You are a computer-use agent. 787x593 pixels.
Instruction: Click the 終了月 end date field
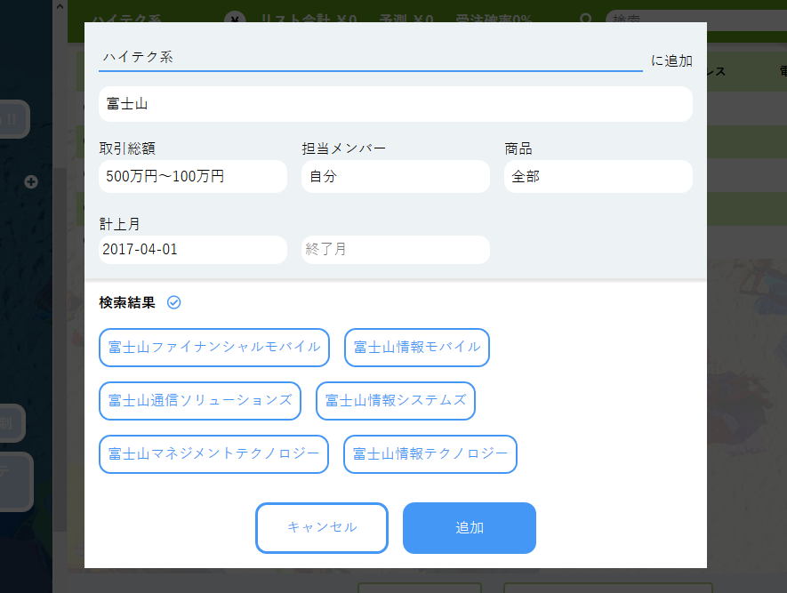[396, 249]
